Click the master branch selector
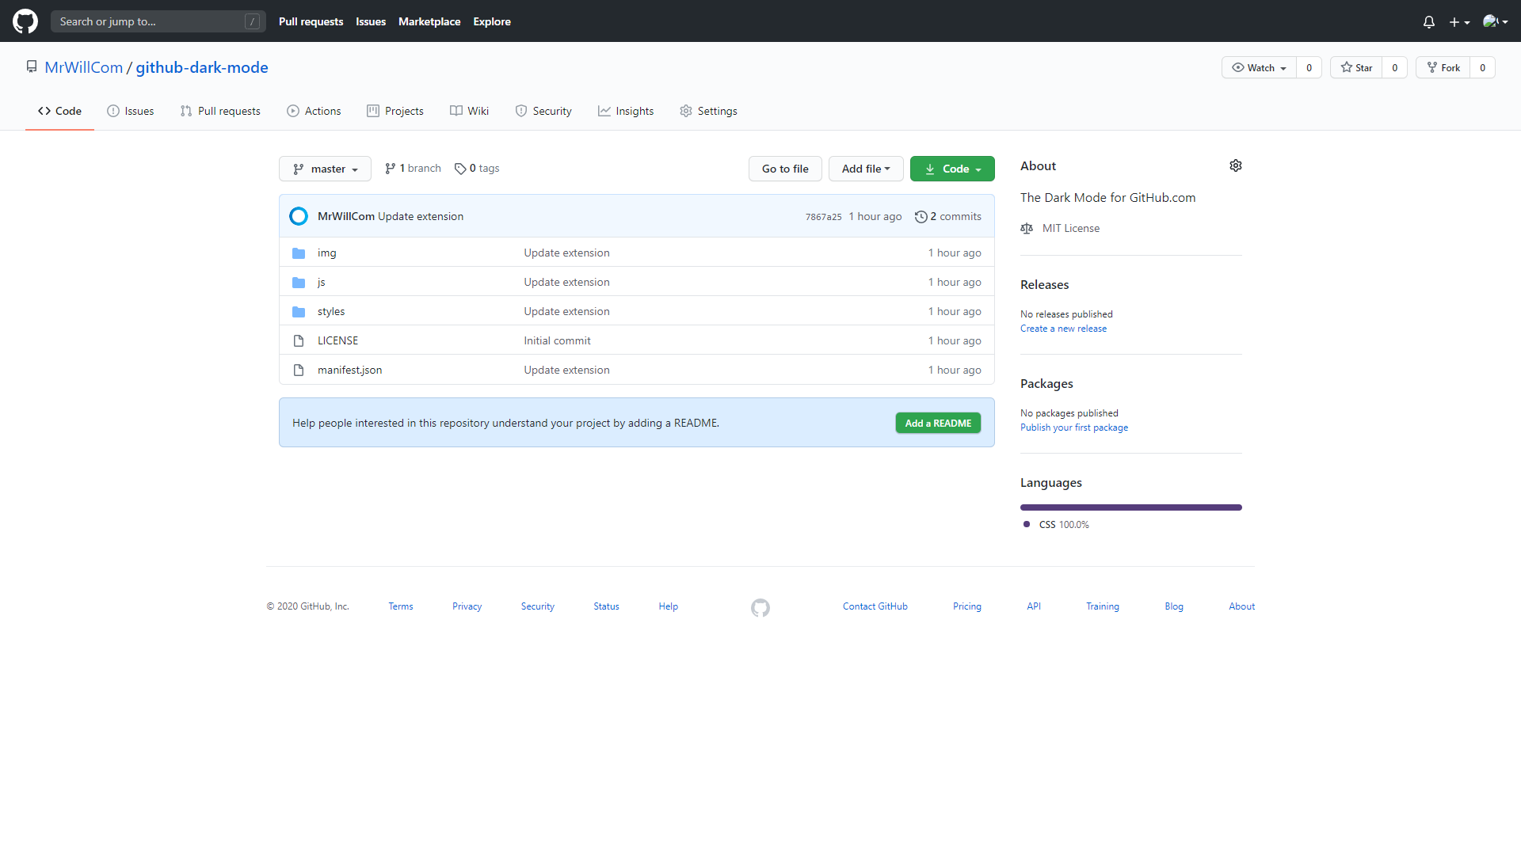Screen dimensions: 1521x855 327,168
